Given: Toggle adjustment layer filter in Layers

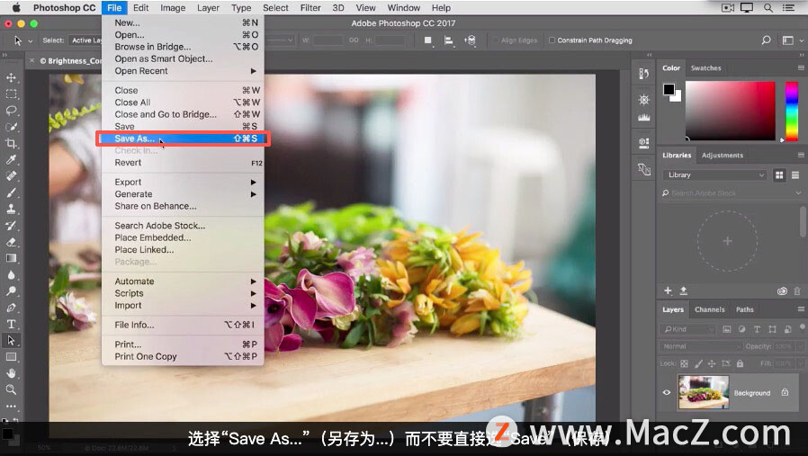Looking at the screenshot, I should click(741, 329).
